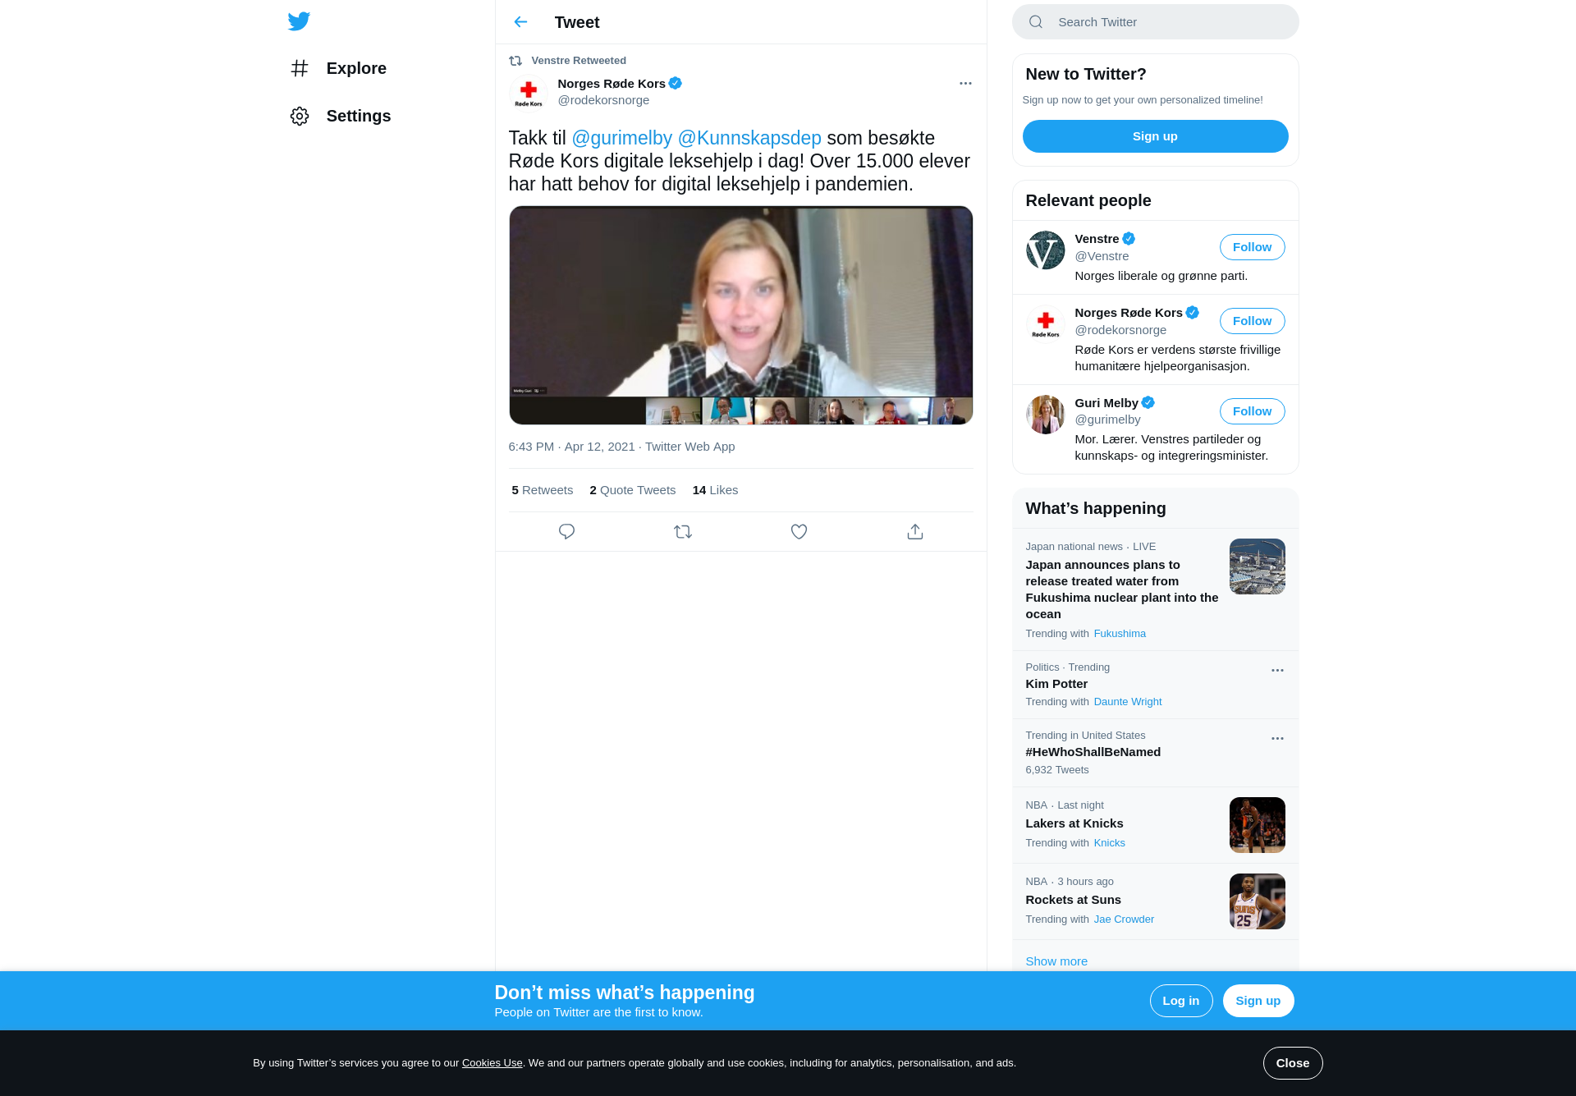Screen dimensions: 1576x1096
Task: Click Venstre Retweeted label
Action: tap(579, 61)
